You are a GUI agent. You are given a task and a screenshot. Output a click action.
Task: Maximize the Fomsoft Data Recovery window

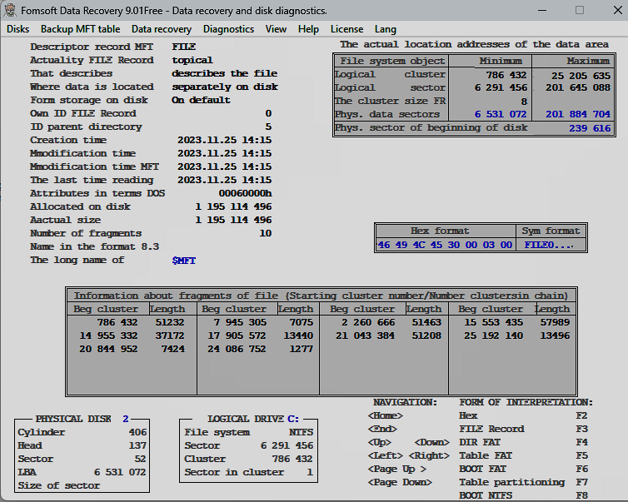coord(580,11)
